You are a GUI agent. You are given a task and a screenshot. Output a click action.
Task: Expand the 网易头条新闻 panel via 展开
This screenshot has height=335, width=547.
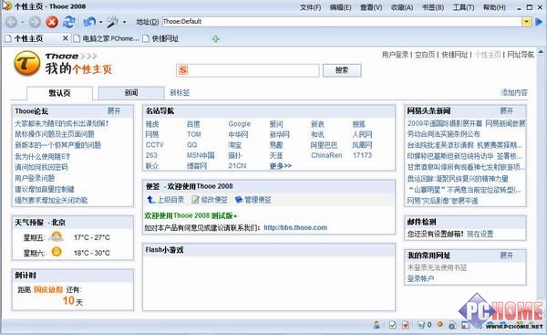tap(506, 110)
